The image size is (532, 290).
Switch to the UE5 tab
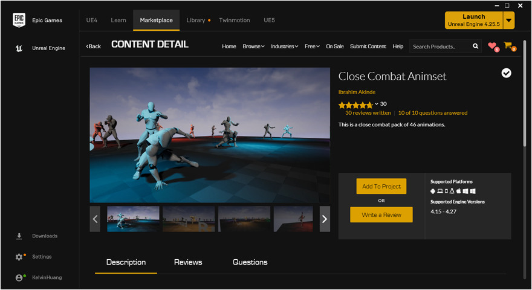click(270, 21)
